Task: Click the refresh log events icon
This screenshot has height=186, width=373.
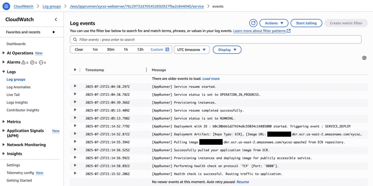Action: point(253,23)
